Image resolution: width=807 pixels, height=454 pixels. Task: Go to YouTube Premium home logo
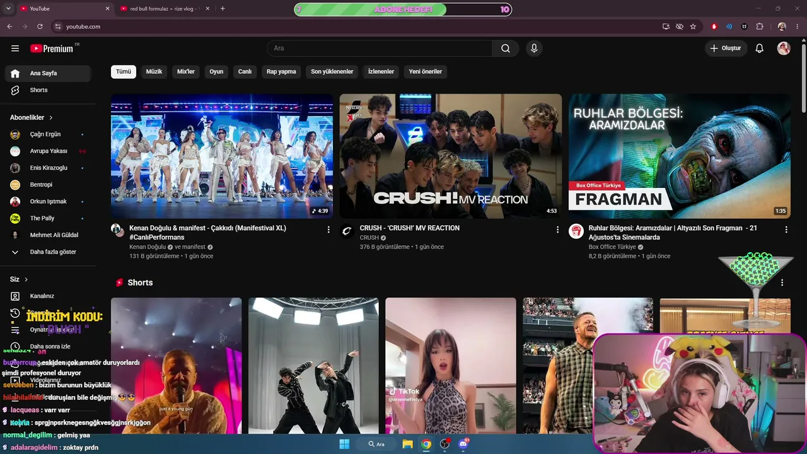[x=52, y=49]
